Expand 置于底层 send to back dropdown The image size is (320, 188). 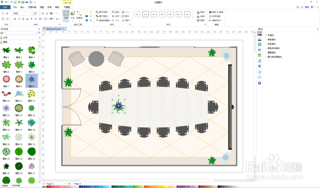click(x=108, y=16)
